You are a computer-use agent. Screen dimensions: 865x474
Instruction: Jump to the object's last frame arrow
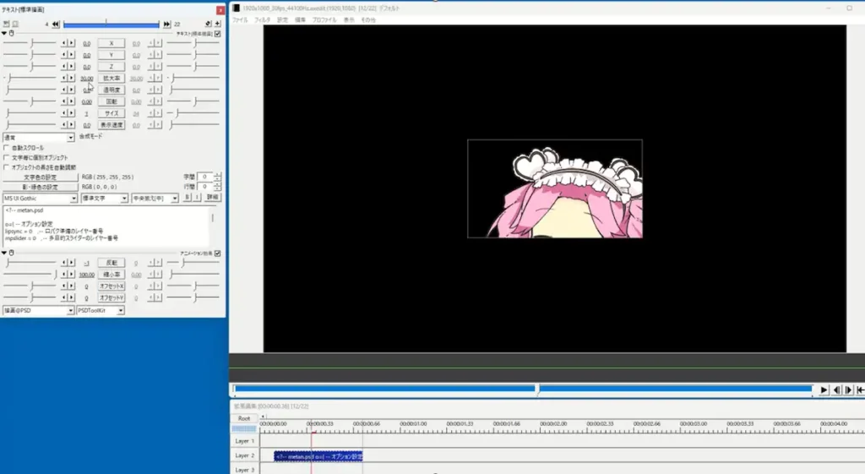166,25
